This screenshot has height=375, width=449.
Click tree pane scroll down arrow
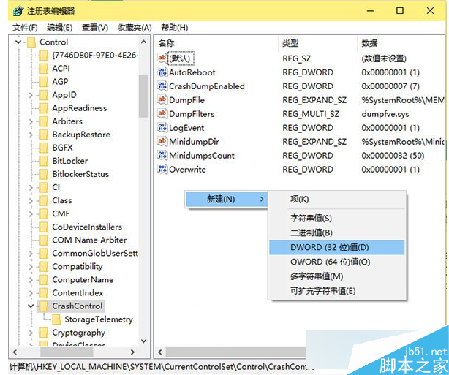click(x=144, y=341)
